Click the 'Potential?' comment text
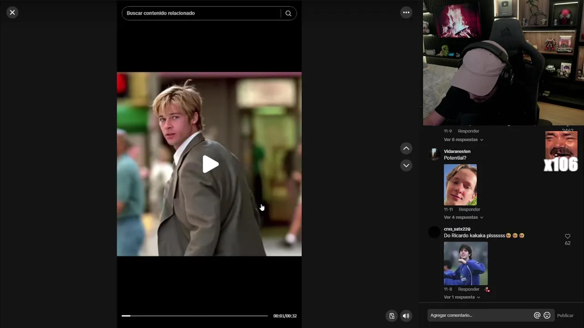 pos(455,158)
